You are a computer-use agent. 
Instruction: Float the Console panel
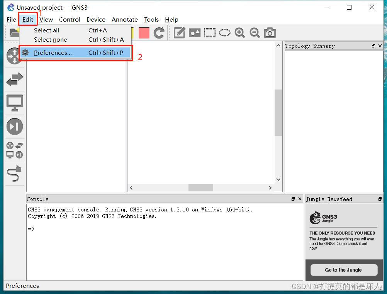pos(293,199)
